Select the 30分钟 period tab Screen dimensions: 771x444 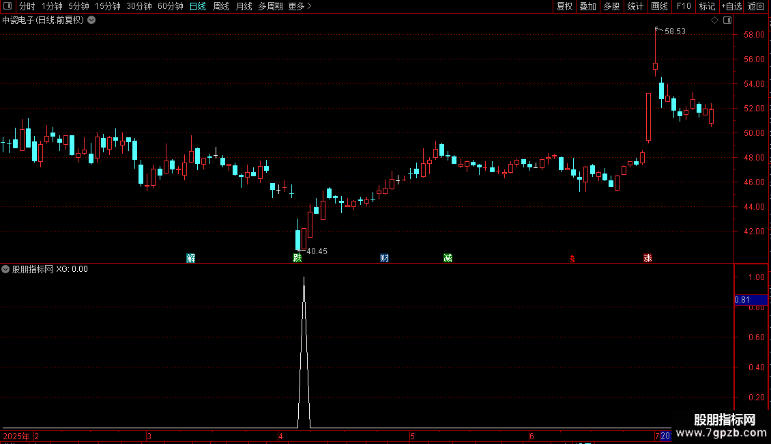point(139,6)
